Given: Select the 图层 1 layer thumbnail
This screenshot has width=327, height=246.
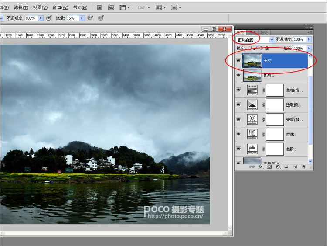Looking at the screenshot, I should [252, 75].
